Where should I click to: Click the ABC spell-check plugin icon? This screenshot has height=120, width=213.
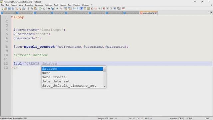(123, 9)
